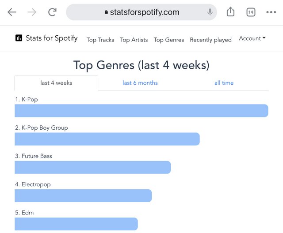
Task: Click the K-Pop genre bar
Action: tap(141, 111)
